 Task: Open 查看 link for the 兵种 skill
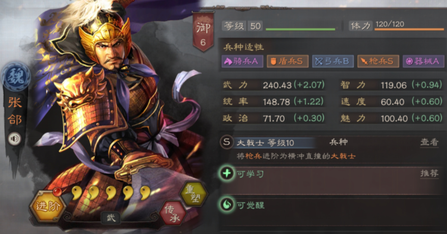[429, 142]
